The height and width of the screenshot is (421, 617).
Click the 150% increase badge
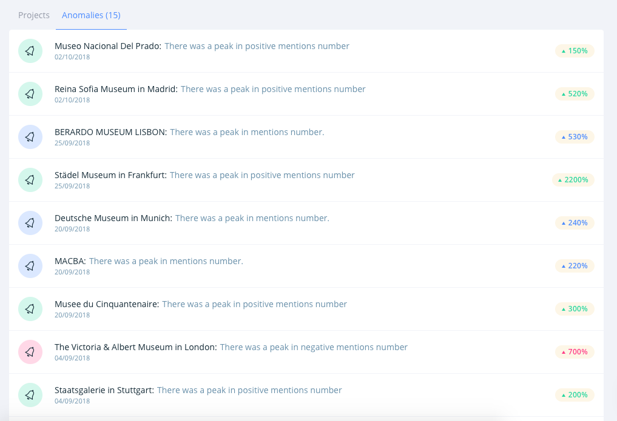coord(575,51)
